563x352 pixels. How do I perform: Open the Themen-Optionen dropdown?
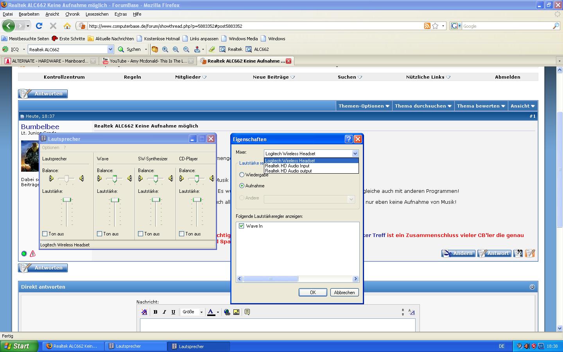[364, 106]
